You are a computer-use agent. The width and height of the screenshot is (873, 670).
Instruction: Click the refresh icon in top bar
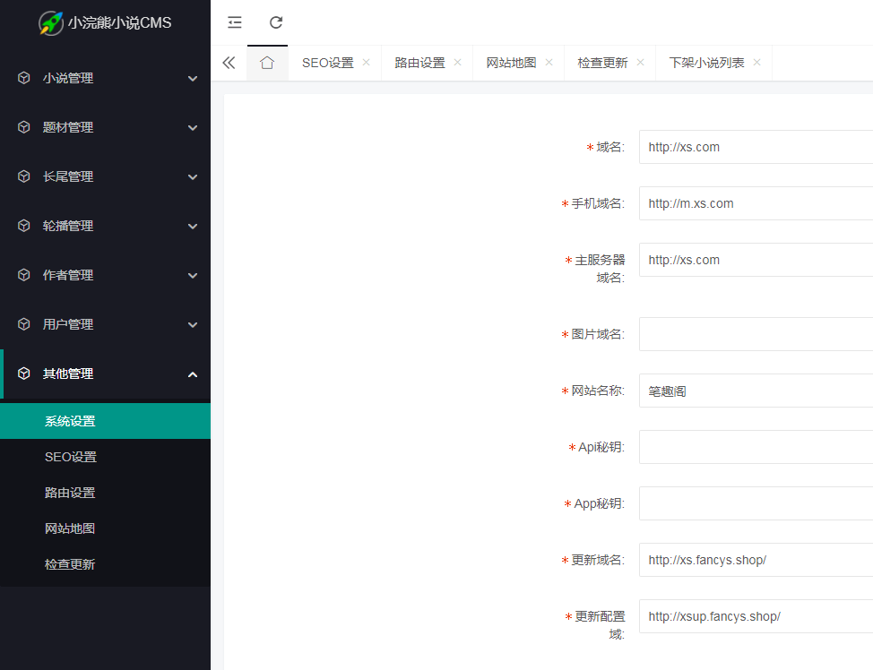276,22
